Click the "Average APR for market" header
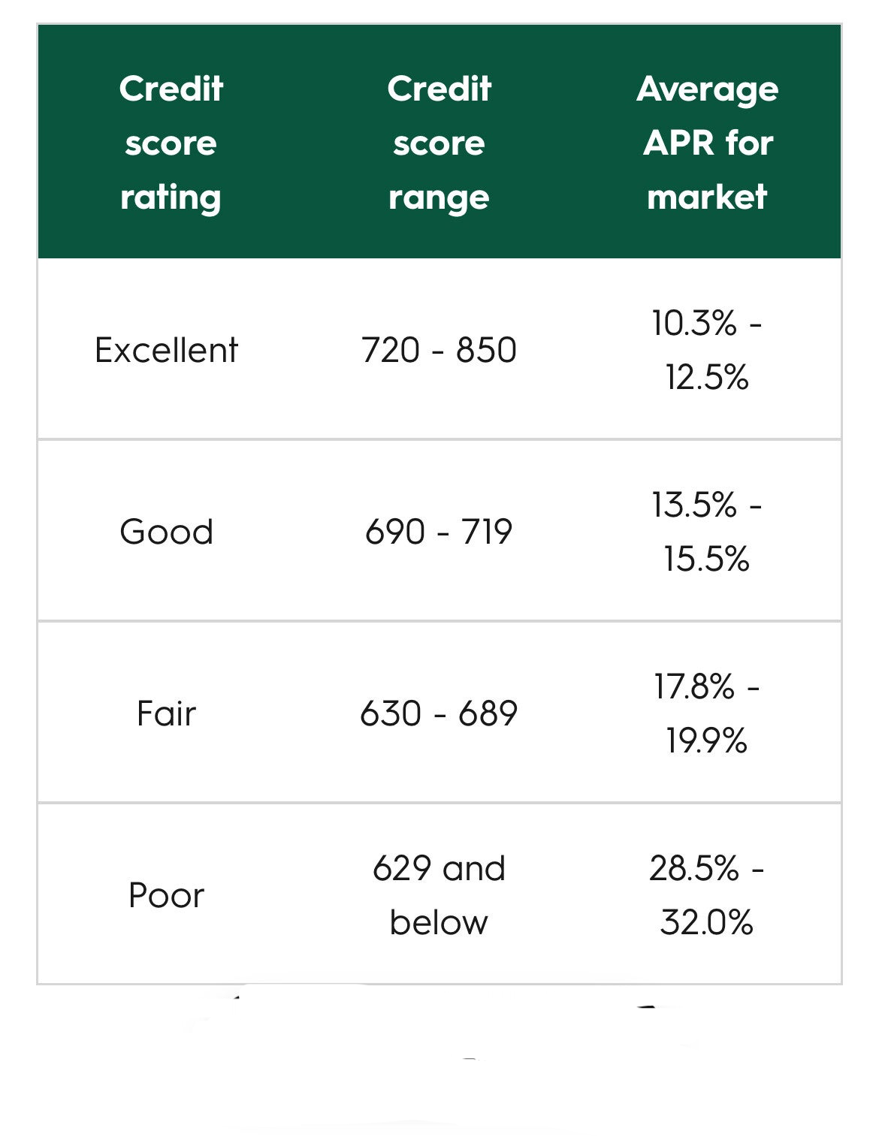Screen dimensions: 879x1137 [707, 143]
